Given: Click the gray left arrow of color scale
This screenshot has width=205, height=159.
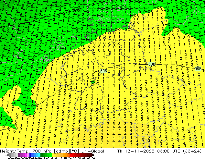Looking at the screenshot, I should [x=7, y=155].
